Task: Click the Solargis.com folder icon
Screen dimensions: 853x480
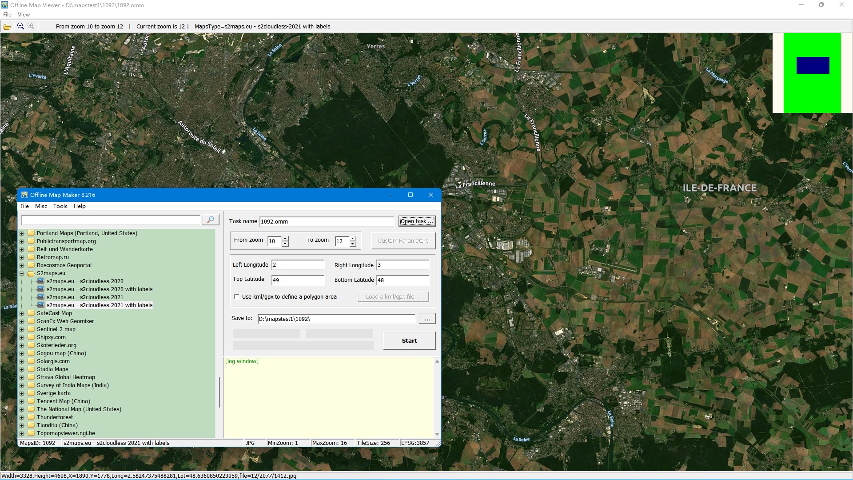Action: (x=31, y=361)
